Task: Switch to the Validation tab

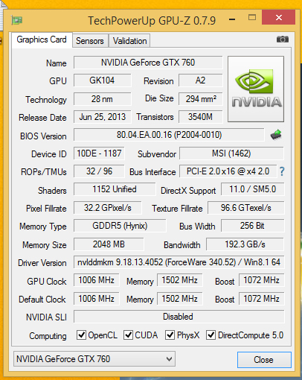Action: pyautogui.click(x=129, y=41)
